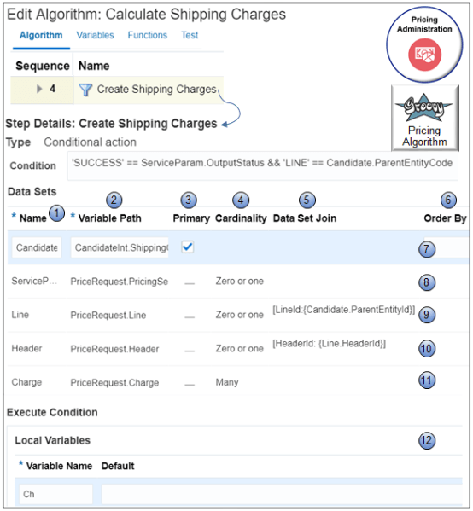Select the Line data set name
The width and height of the screenshot is (473, 511).
point(20,315)
